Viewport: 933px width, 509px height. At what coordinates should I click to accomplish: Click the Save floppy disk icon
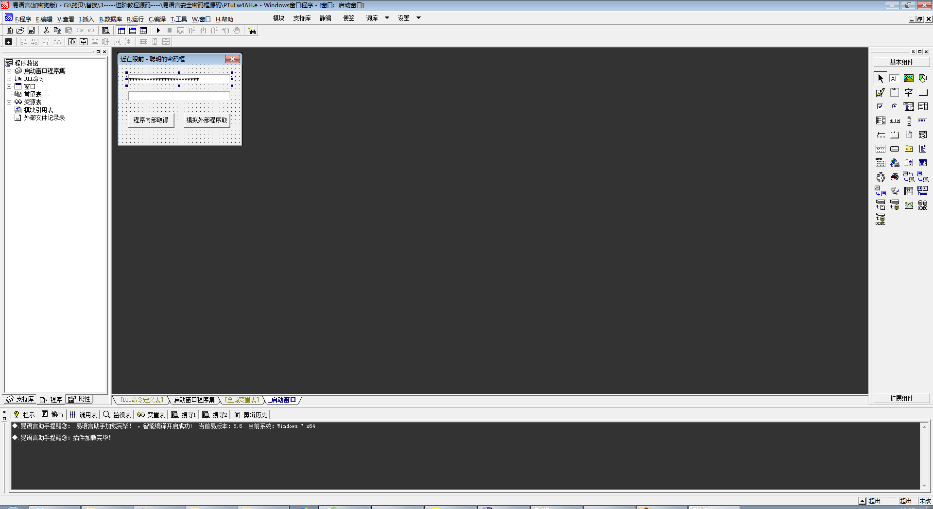(31, 31)
